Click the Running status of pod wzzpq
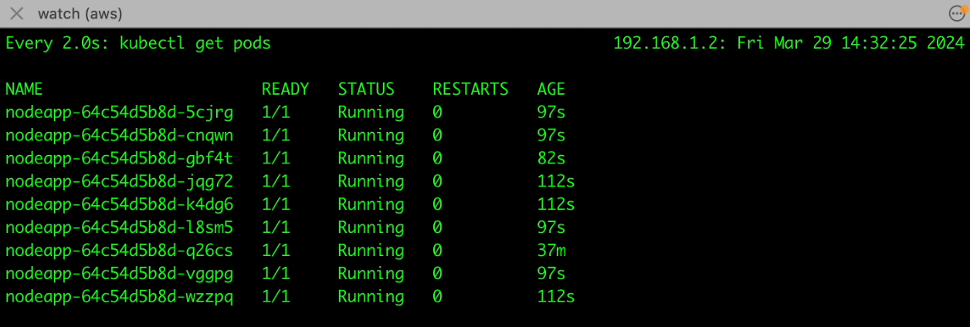Image resolution: width=970 pixels, height=327 pixels. click(x=371, y=298)
